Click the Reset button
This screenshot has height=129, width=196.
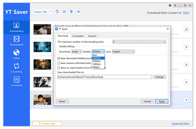62,101
